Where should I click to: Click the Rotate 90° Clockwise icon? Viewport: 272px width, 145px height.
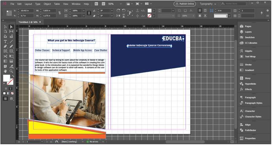[118, 11]
